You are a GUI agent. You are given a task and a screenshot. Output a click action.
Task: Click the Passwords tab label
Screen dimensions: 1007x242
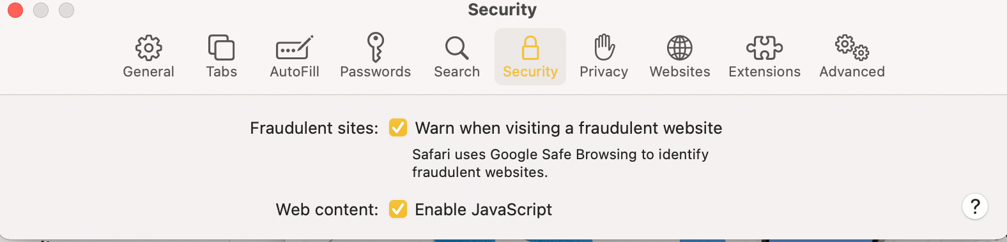(376, 72)
